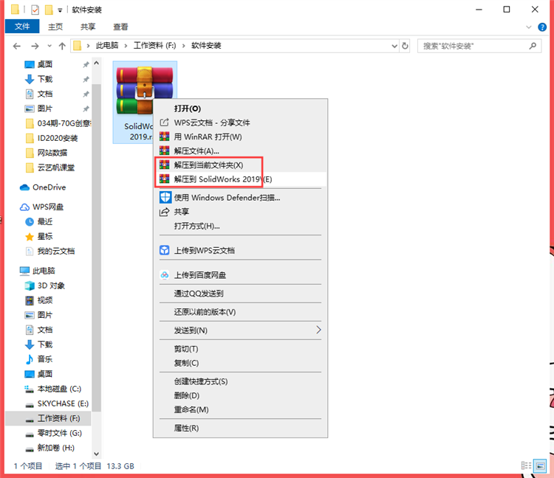Screen dimensions: 554x478
Task: Choose 删除(D) in context menu
Action: 240,395
